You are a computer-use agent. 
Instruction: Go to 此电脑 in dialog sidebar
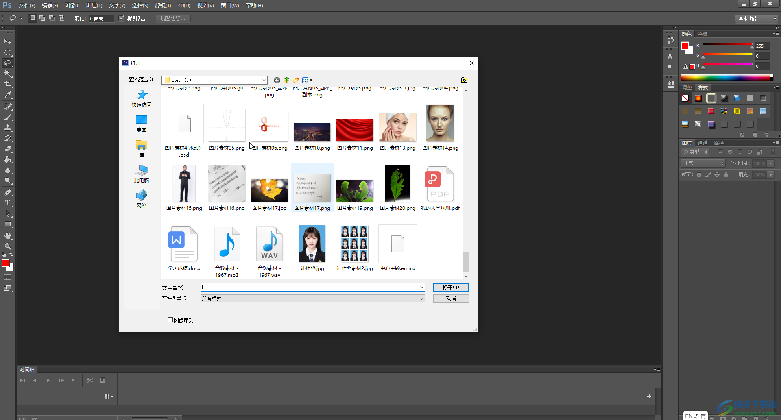(142, 174)
